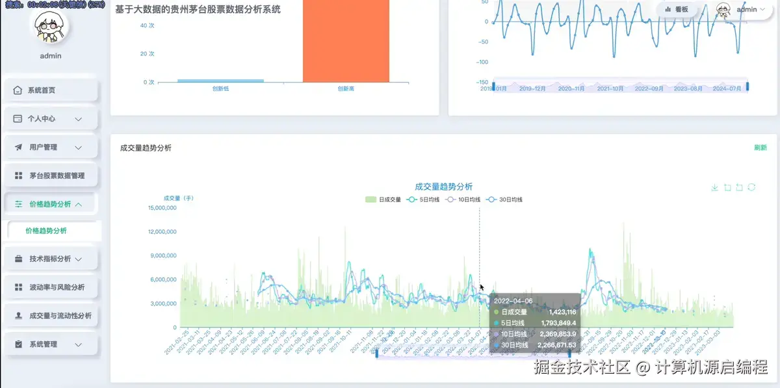Viewport: 780px width, 388px height.
Task: Click the 刷新 link on volume chart card
Action: coord(760,148)
